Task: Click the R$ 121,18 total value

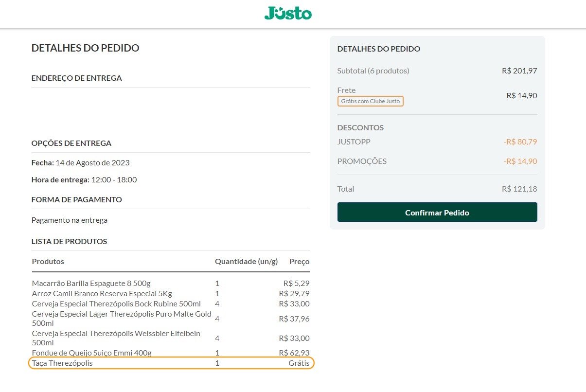Action: click(519, 189)
